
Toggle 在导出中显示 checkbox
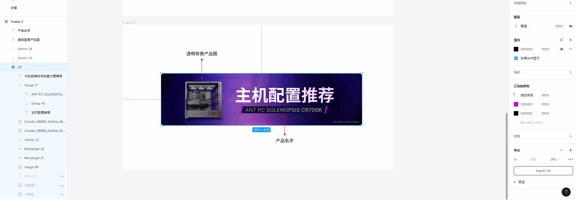point(516,58)
